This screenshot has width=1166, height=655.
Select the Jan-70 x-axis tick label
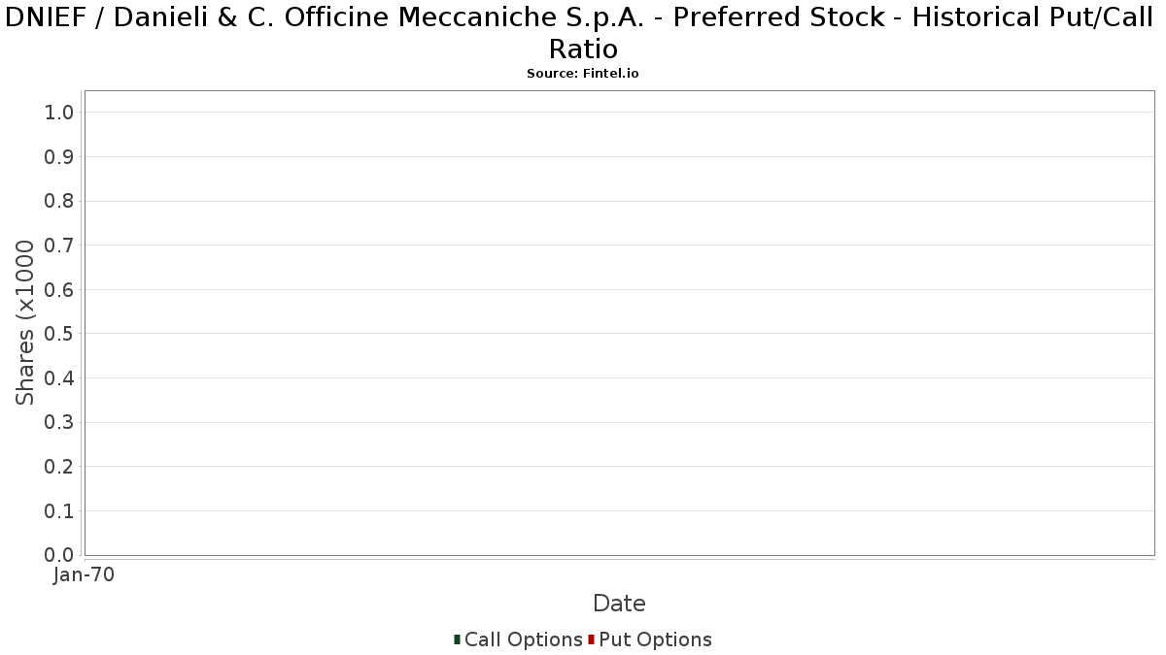click(85, 574)
